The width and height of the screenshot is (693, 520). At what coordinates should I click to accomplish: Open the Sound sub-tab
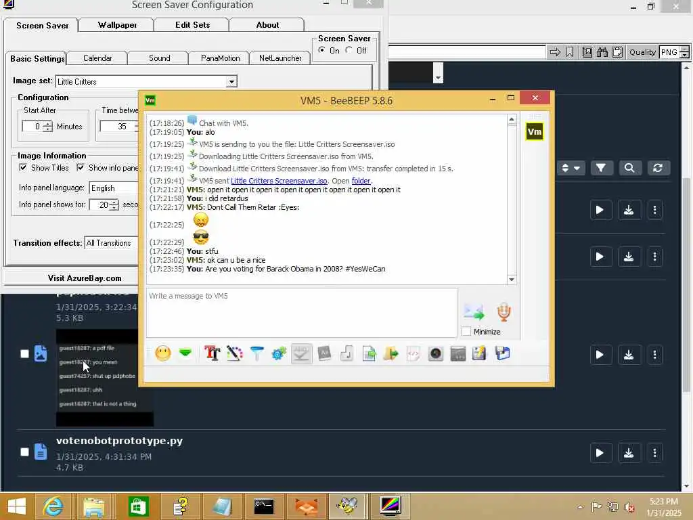click(x=159, y=58)
